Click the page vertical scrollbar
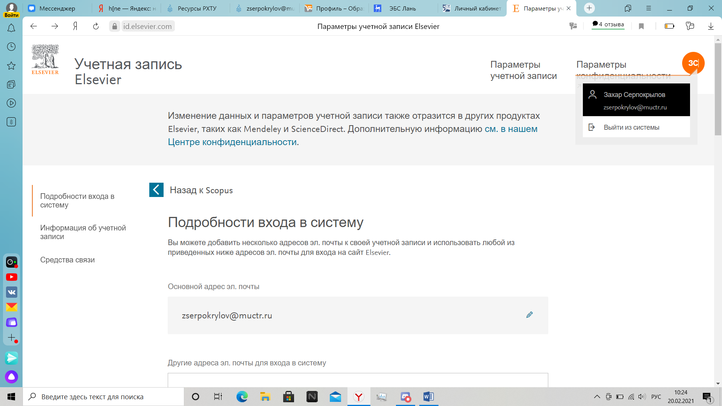 (x=718, y=89)
